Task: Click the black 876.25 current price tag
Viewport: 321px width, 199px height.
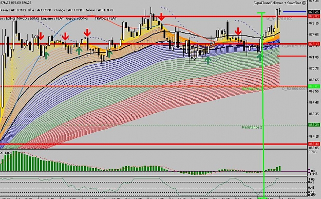Action: (x=314, y=12)
